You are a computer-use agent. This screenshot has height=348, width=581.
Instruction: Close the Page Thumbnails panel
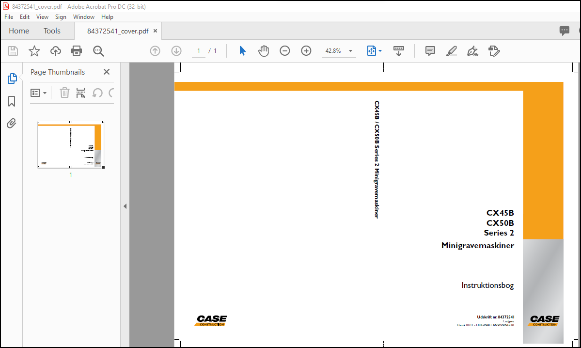point(107,72)
